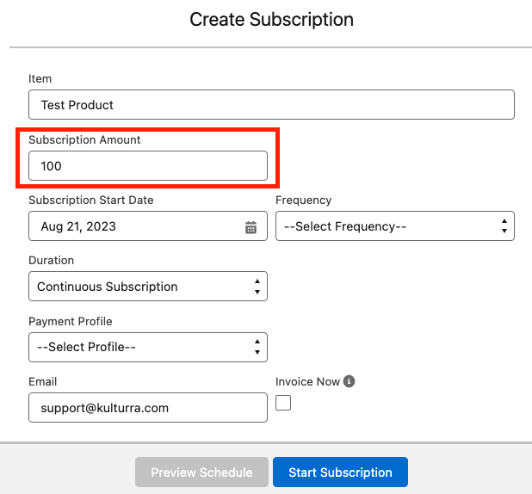The image size is (532, 494).
Task: Click the Duration field label
Action: pyautogui.click(x=52, y=260)
